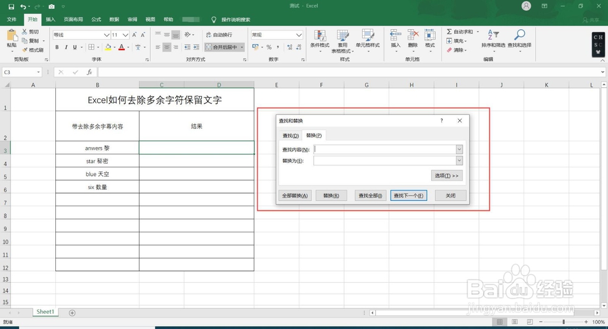Open the fill color dropdown arrow
The image size is (608, 329).
114,47
